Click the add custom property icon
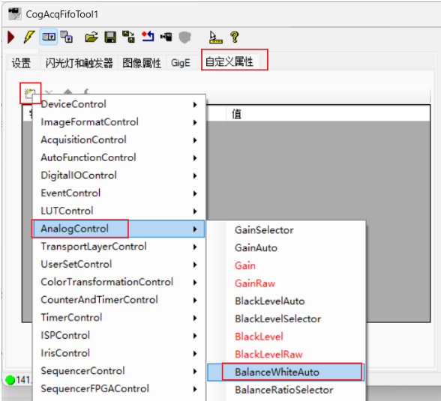The height and width of the screenshot is (401, 441). pyautogui.click(x=30, y=93)
